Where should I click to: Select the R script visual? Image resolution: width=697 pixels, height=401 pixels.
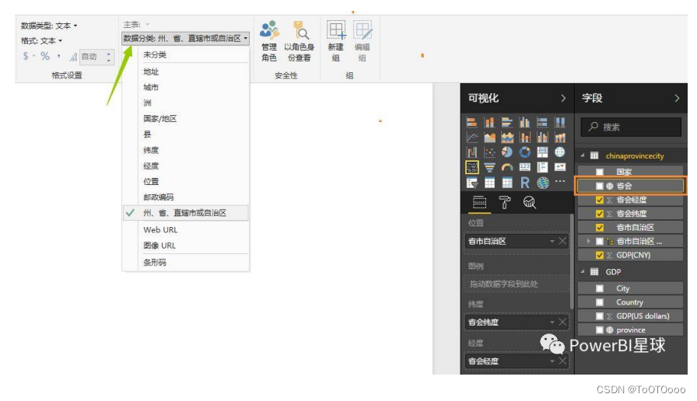click(524, 183)
